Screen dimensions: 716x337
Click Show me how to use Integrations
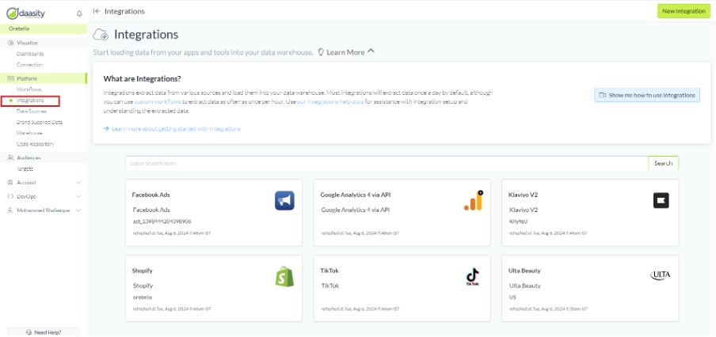pos(648,95)
